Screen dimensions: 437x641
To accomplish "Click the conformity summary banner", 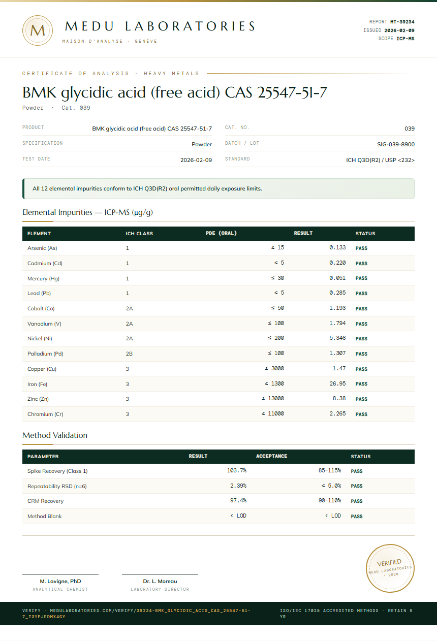I will coord(218,188).
